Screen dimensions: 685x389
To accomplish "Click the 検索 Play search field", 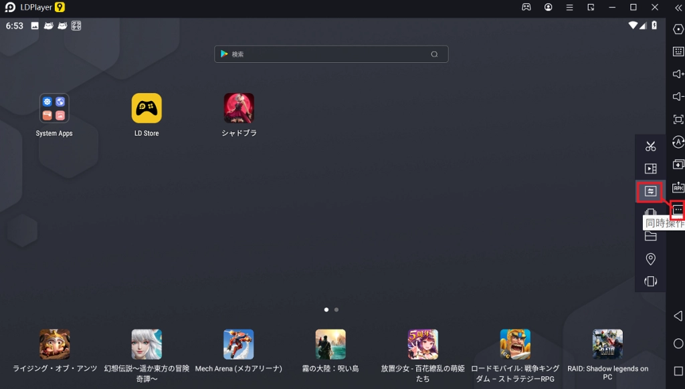I will tap(331, 54).
